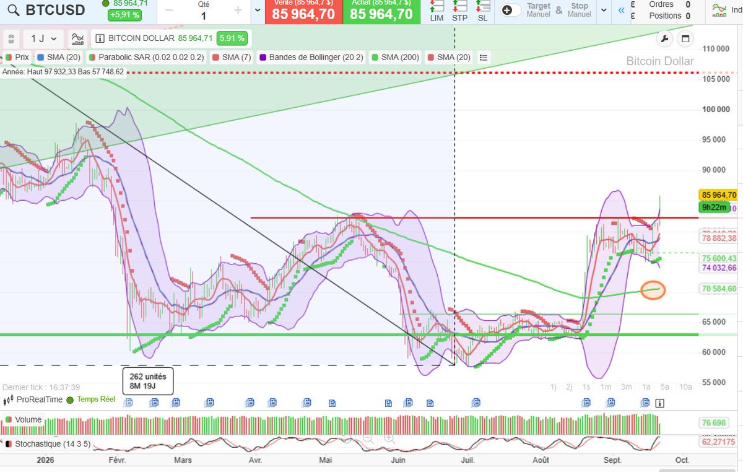Click the ProRealTime candlestick logo
The width and height of the screenshot is (743, 472).
click(x=9, y=400)
